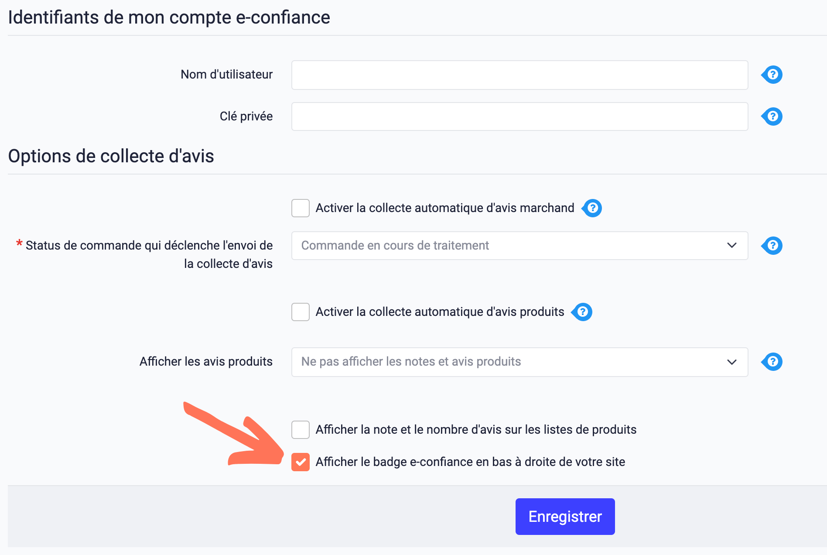Show help for avis marchand collection
Screen dimensions: 827x555
pos(592,208)
